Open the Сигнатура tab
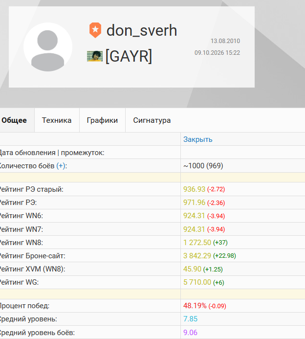Screen dimensions: 305x339 click(x=152, y=120)
